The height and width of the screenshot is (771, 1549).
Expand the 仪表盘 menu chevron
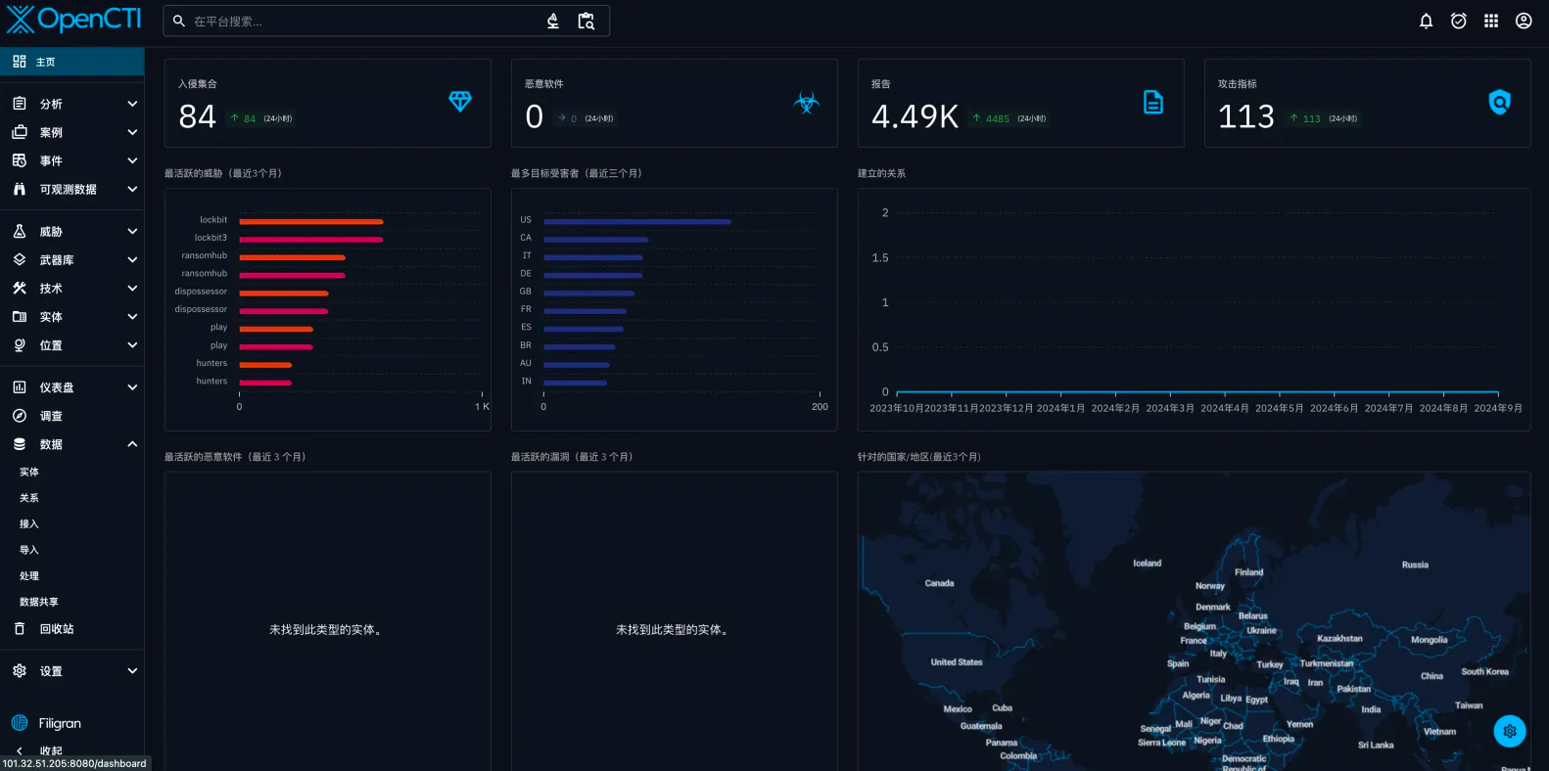pyautogui.click(x=132, y=387)
